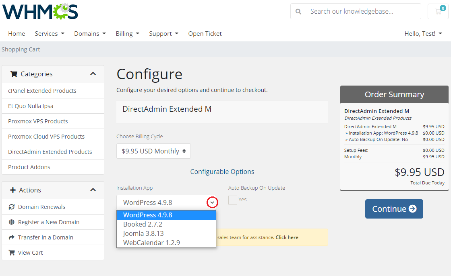
Task: Click the Transfer in a Domain arrow icon
Action: (x=11, y=237)
